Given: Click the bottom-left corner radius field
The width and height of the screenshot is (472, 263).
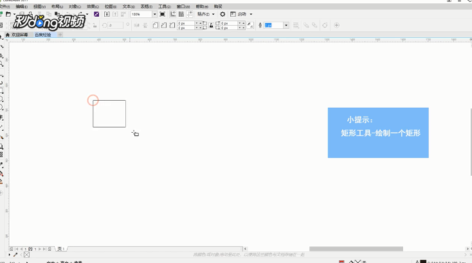Looking at the screenshot, I should tap(186, 28).
